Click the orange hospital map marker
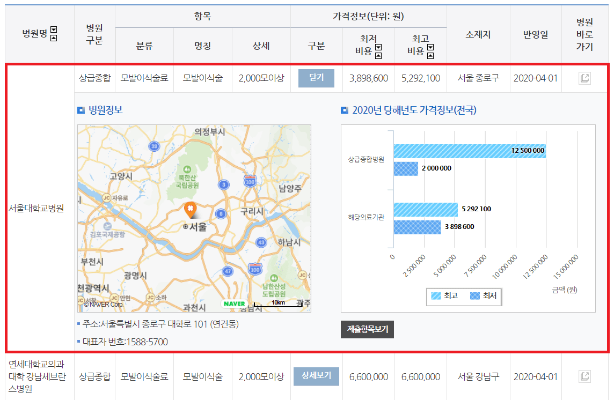This screenshot has width=614, height=400. 191,210
